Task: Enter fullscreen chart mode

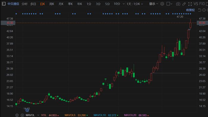Action: (190, 4)
